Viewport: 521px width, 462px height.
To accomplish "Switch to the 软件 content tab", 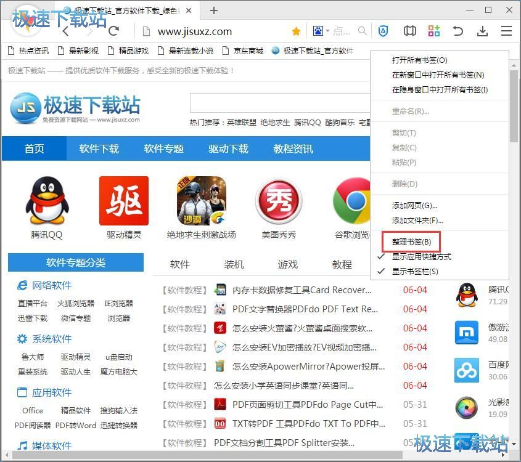I will point(180,264).
